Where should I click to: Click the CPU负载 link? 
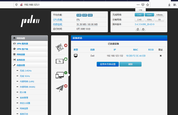(x=58, y=20)
